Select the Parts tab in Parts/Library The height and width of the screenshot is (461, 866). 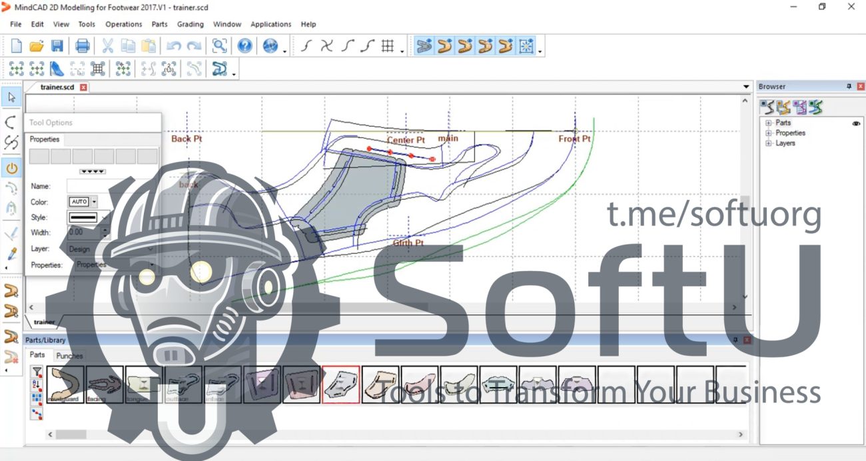37,355
